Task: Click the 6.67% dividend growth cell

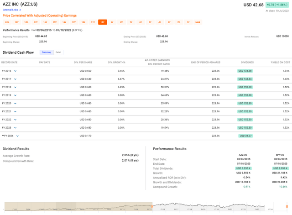Action: pos(121,79)
